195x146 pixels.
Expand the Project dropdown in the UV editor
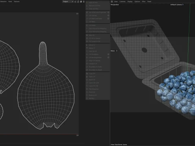pyautogui.click(x=68, y=2)
